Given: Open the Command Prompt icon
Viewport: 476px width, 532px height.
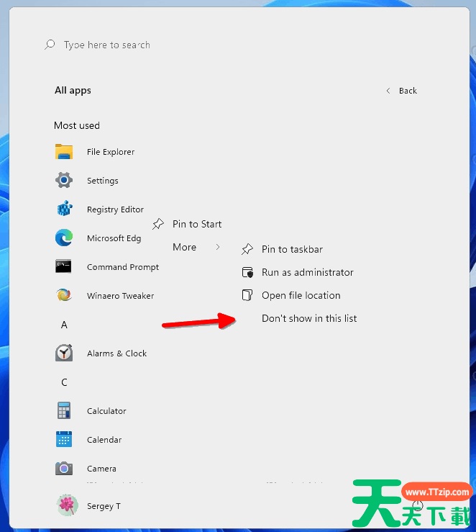Looking at the screenshot, I should coord(63,266).
